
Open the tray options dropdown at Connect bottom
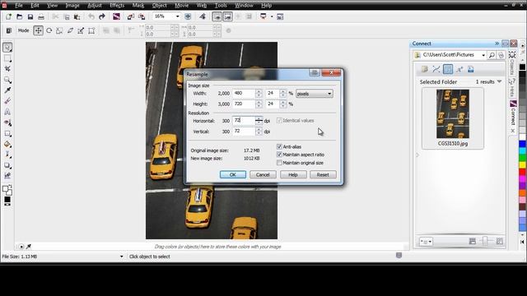point(426,241)
